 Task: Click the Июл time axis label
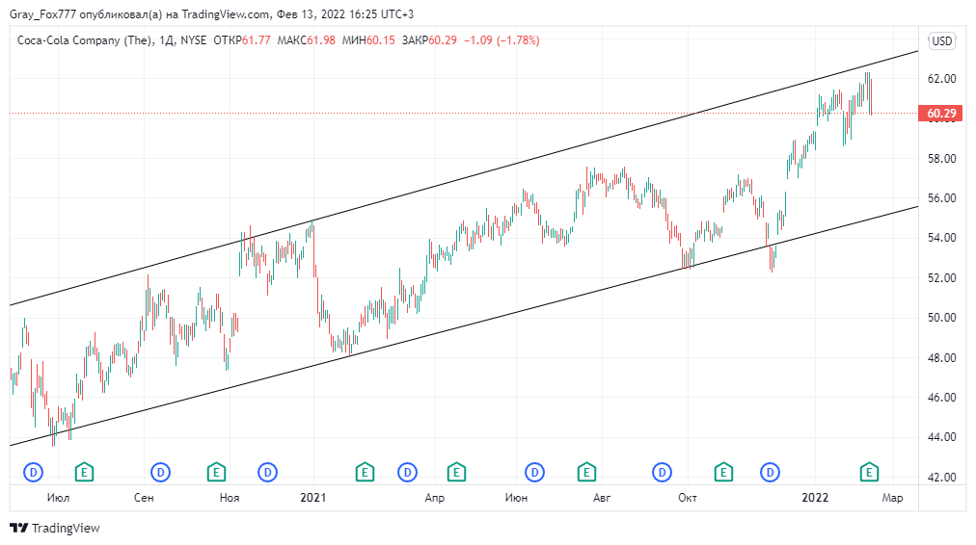pyautogui.click(x=58, y=498)
